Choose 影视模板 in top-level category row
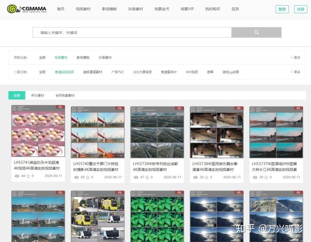 (x=83, y=57)
